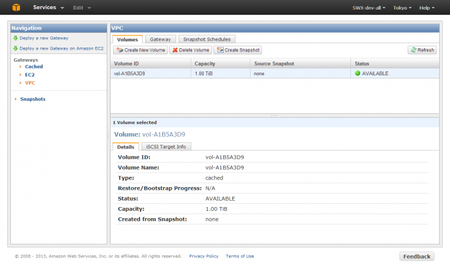
Task: Open the Privacy Policy link
Action: [204, 256]
